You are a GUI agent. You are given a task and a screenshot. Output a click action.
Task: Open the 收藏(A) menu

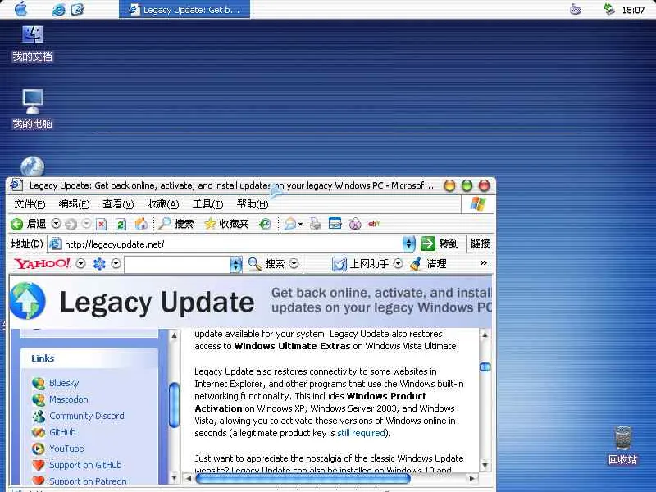coord(163,204)
